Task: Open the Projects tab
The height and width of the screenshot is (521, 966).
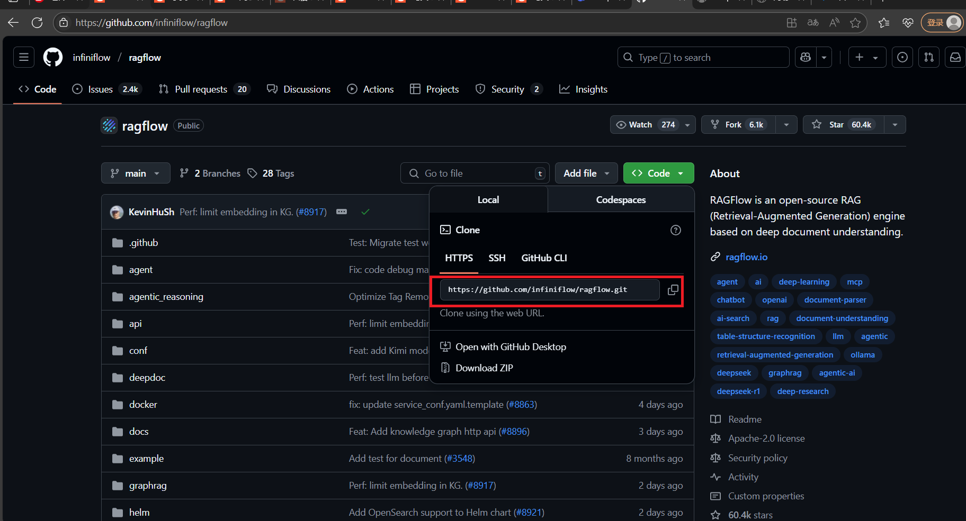Action: click(x=434, y=89)
